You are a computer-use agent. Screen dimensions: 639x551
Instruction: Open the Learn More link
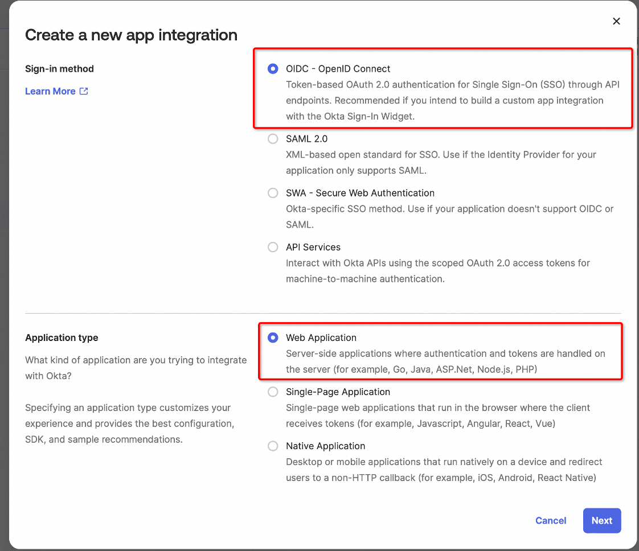click(x=50, y=91)
